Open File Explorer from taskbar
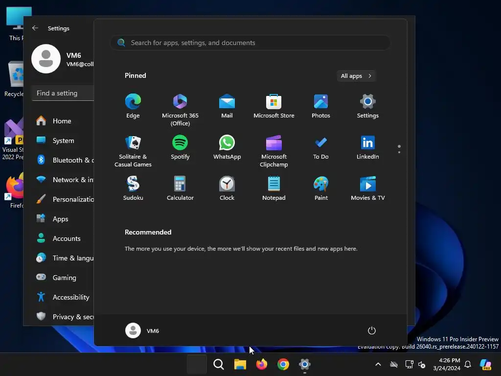 tap(240, 364)
